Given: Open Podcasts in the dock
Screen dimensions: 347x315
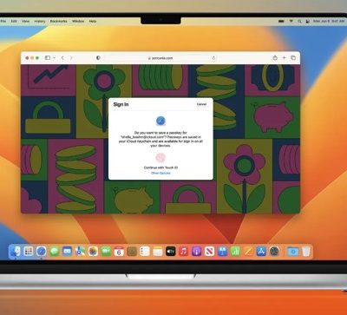Looking at the screenshot, I should [196, 252].
